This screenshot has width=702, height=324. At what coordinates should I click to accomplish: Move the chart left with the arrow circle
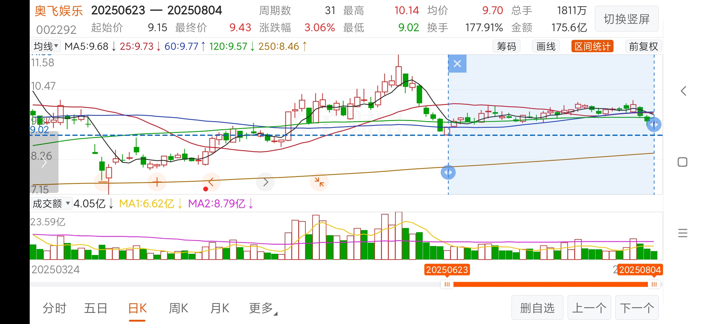(211, 182)
